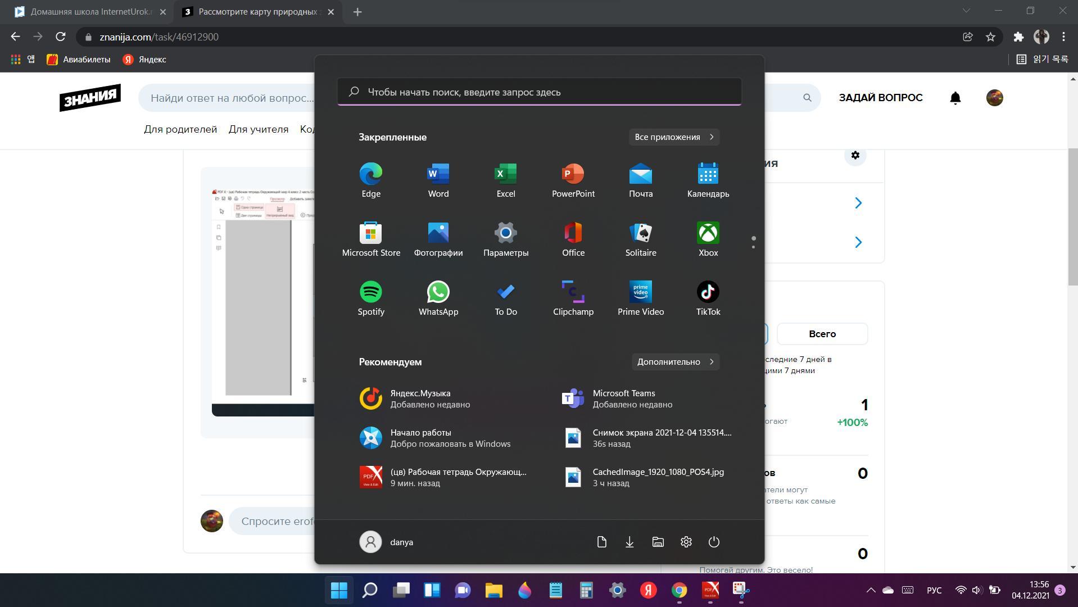Open Яндекс bookmark

(x=144, y=60)
